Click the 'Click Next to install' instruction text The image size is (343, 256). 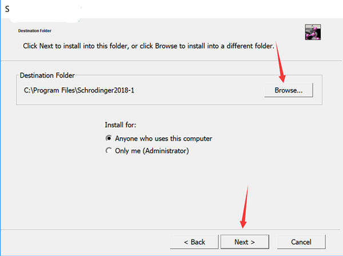tap(149, 45)
